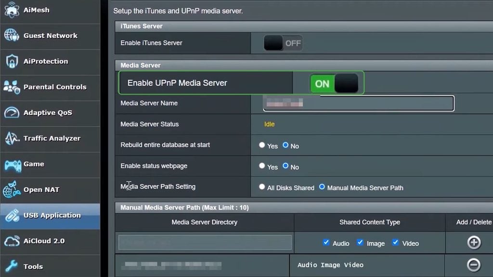Click the Traffic Analyzer waveform icon
Screen dimensions: 493x277
click(x=12, y=138)
